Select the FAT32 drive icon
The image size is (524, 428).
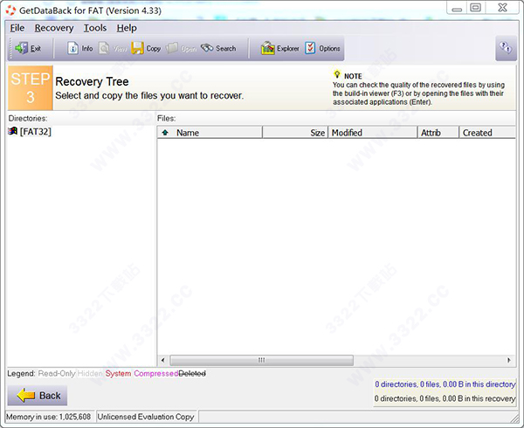(x=13, y=131)
